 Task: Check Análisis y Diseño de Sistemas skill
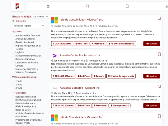tap(13, 113)
